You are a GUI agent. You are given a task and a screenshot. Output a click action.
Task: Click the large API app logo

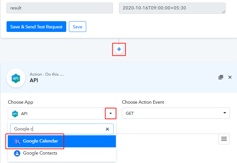(16, 78)
